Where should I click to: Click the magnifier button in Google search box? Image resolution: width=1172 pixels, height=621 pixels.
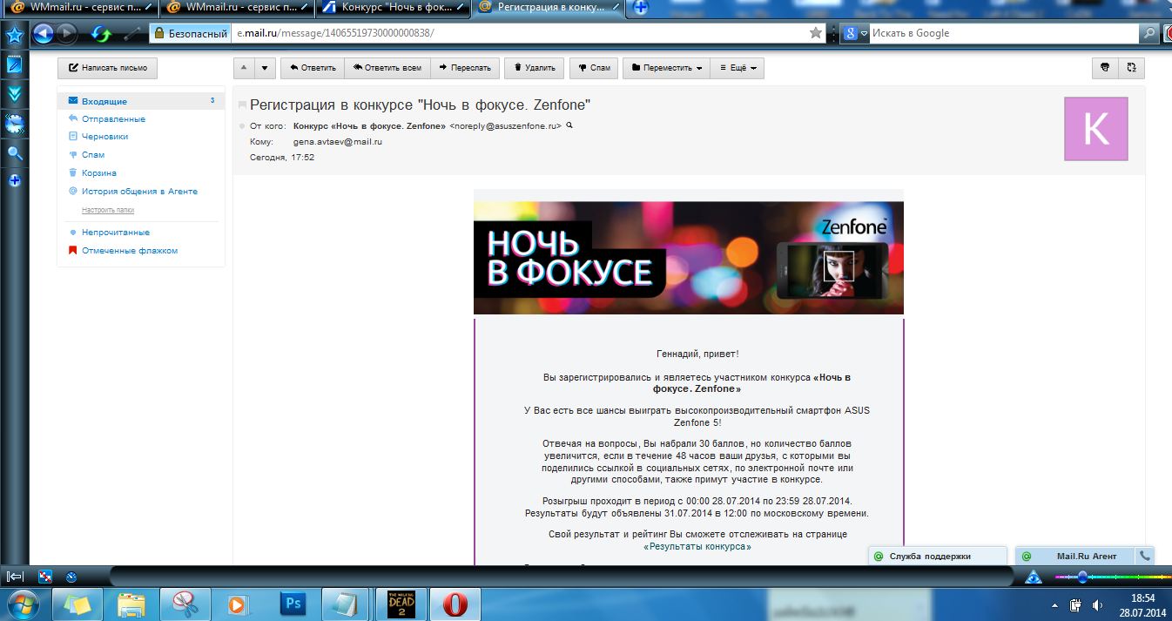pos(1149,33)
